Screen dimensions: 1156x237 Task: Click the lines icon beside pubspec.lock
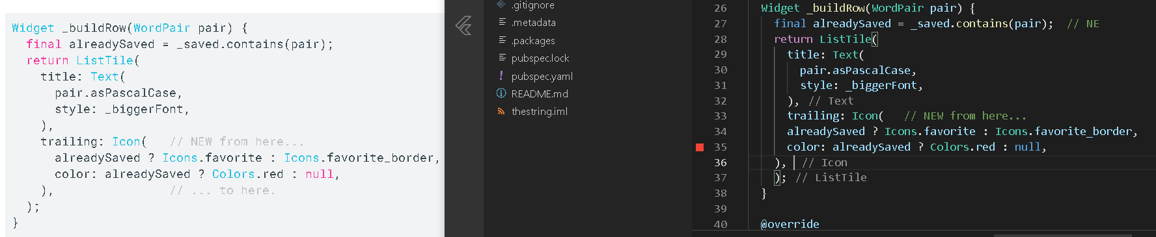tap(502, 58)
